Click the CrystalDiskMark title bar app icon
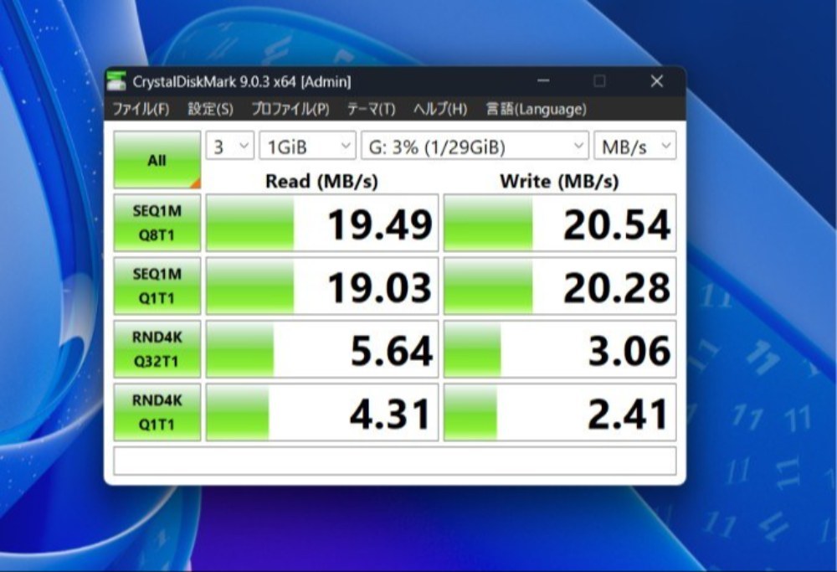 [116, 81]
